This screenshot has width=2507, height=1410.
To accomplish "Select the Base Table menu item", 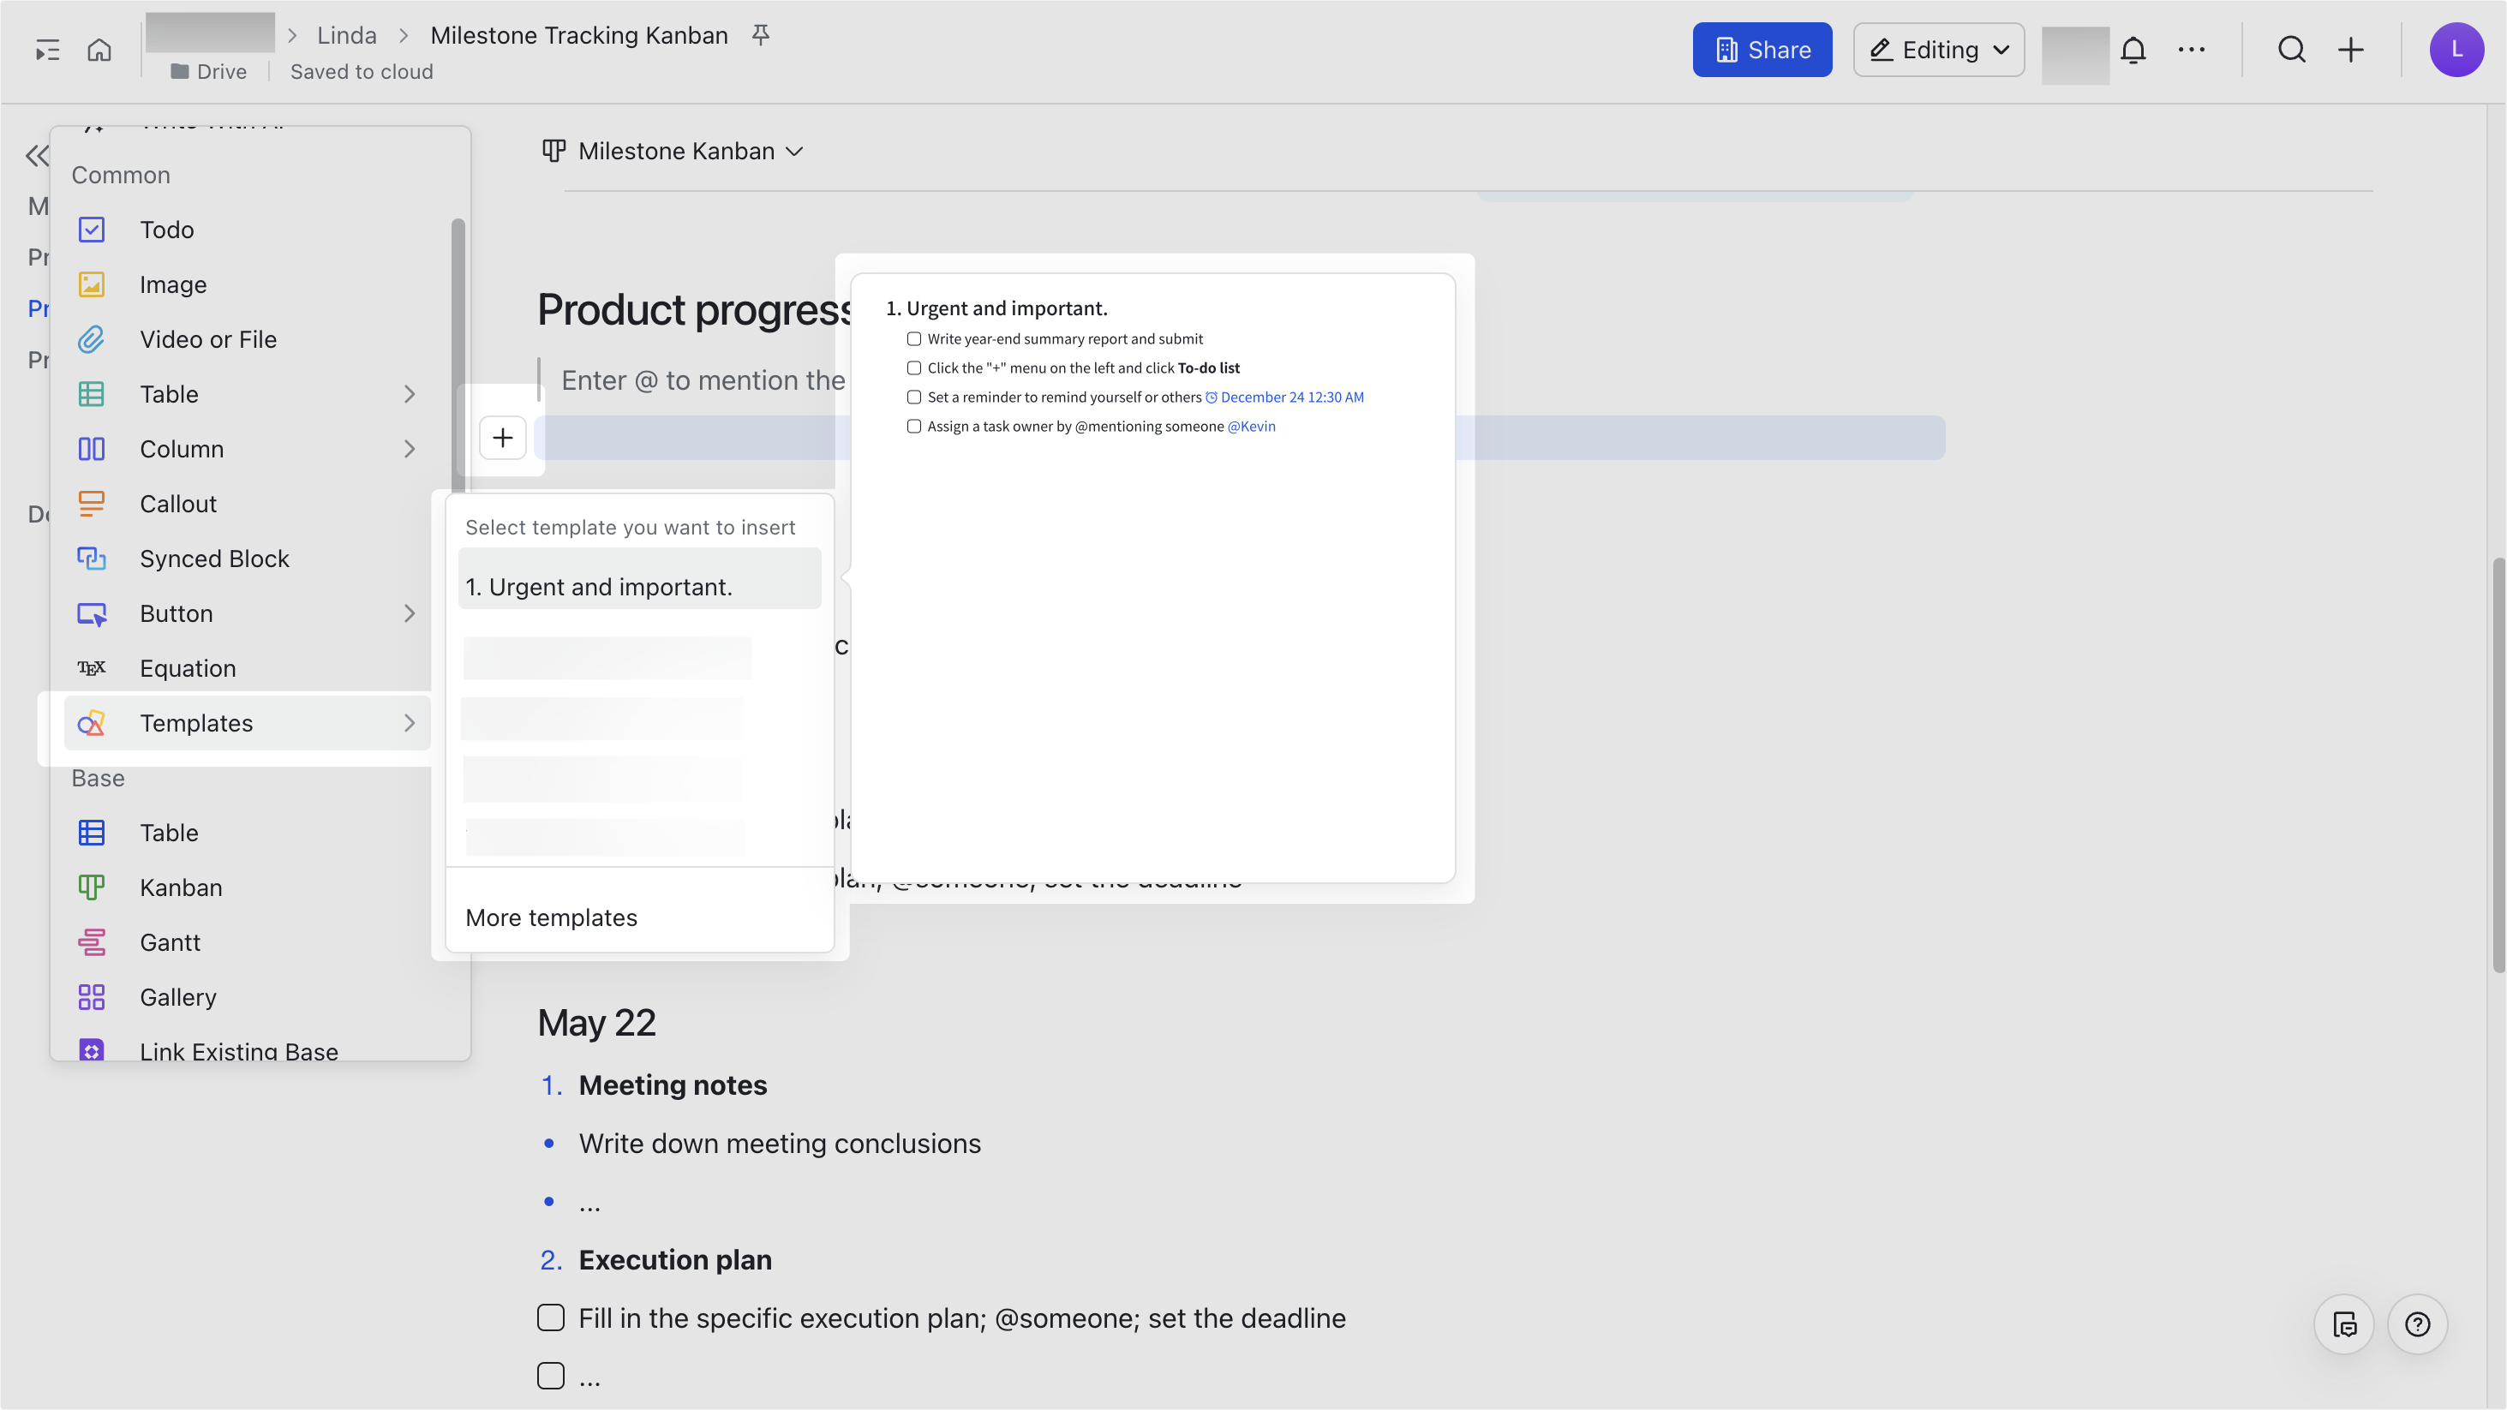I will 248,833.
